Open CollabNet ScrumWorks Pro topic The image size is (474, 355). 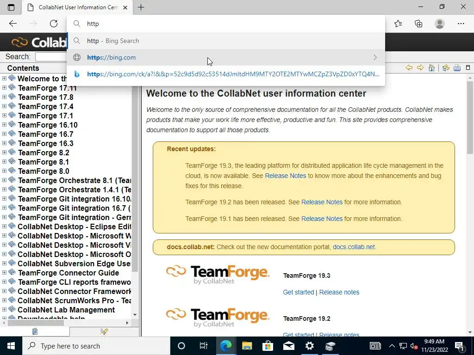[x=75, y=300]
